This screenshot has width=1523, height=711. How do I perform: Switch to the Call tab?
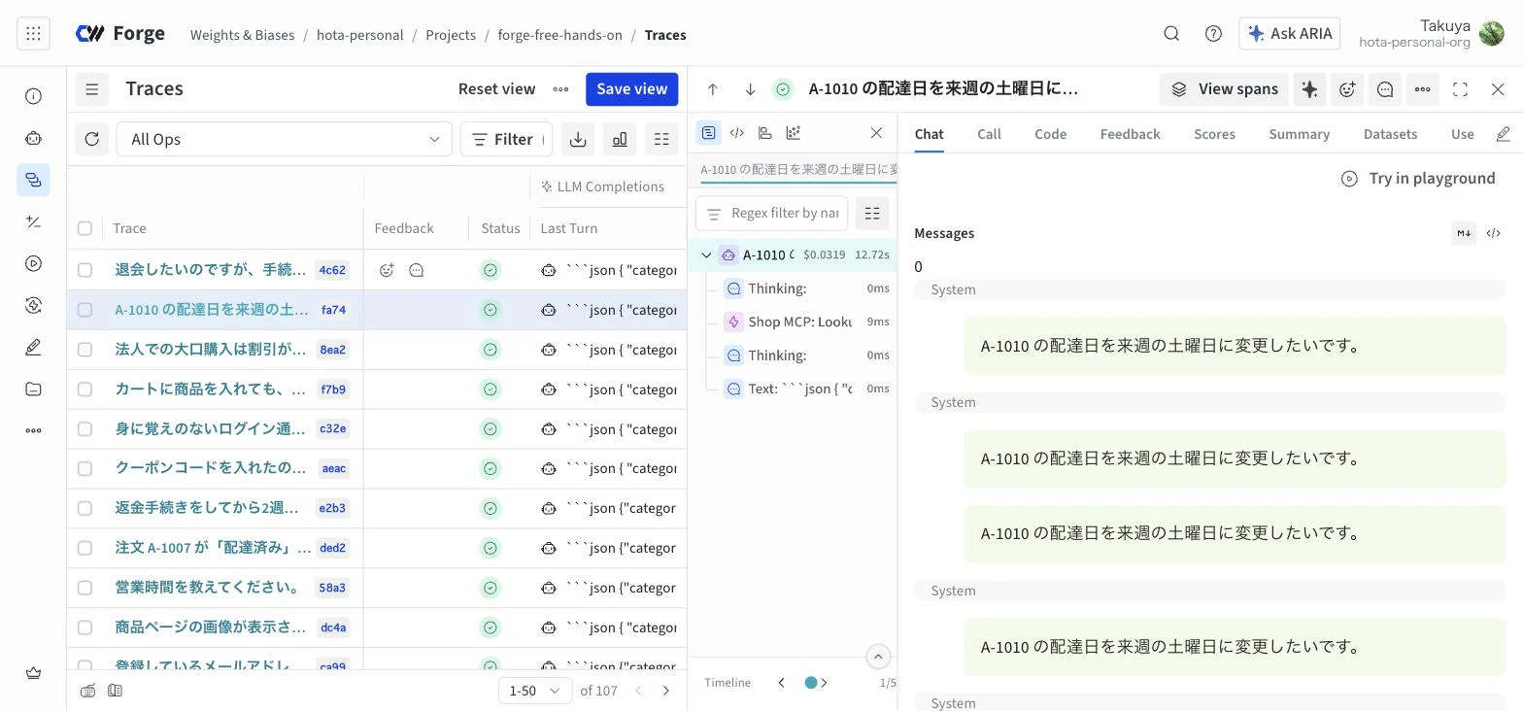pos(989,134)
